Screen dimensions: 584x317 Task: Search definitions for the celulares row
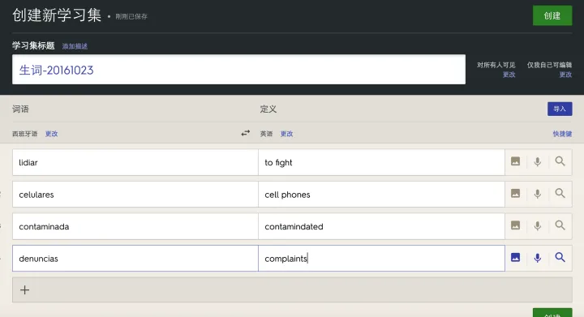[x=560, y=193]
